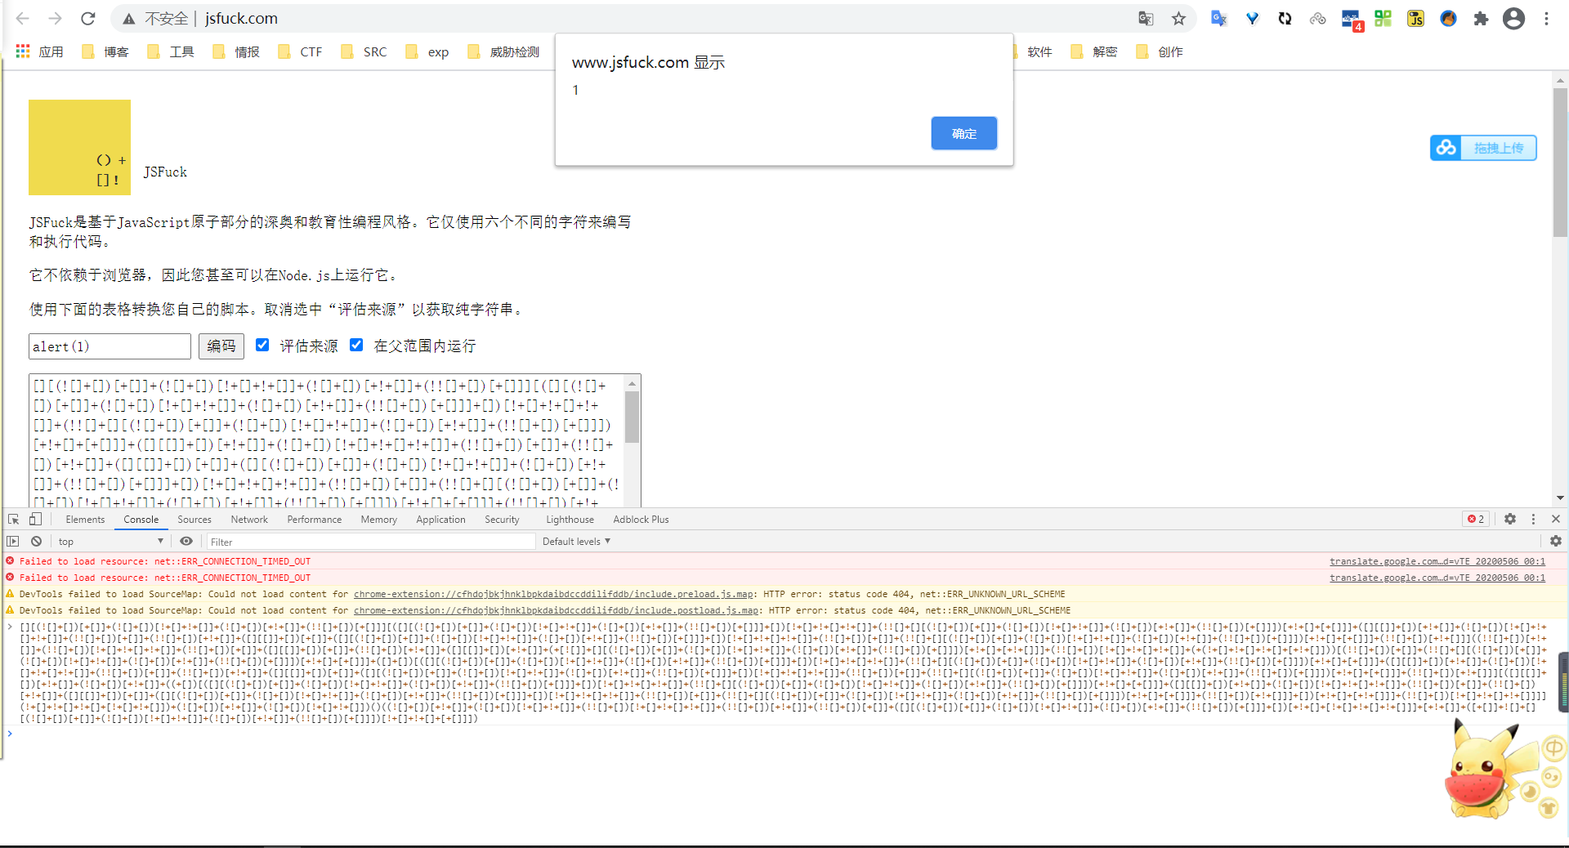Clear the console with the ban icon
Image resolution: width=1569 pixels, height=848 pixels.
point(36,541)
